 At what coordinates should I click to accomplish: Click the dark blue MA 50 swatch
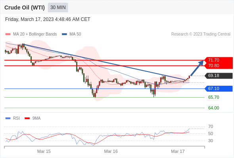(64, 34)
